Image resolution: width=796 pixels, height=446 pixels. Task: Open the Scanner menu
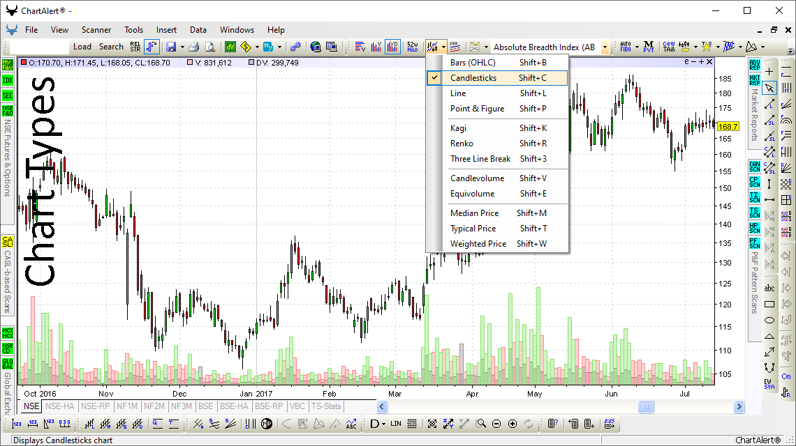[x=96, y=30]
